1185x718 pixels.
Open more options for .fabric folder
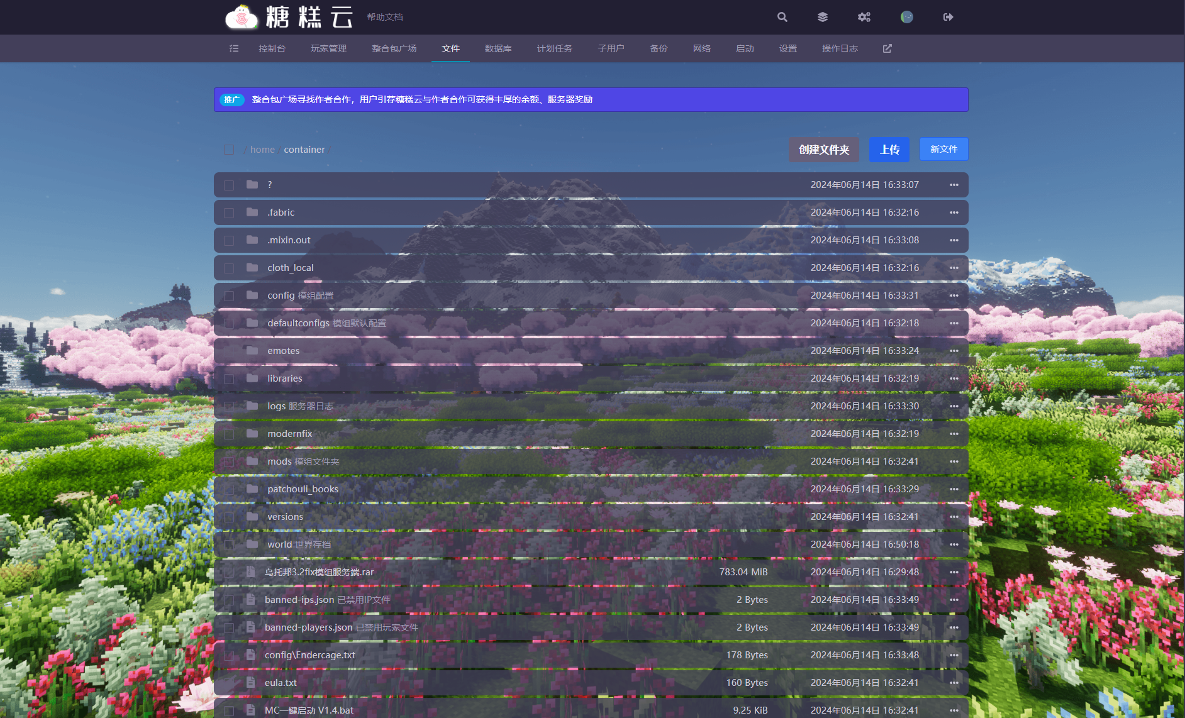pos(954,213)
